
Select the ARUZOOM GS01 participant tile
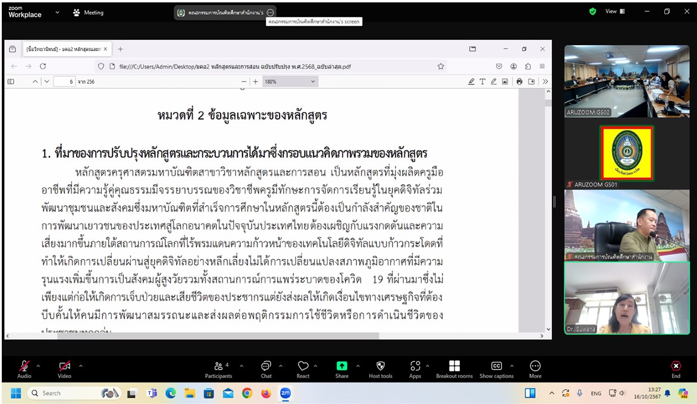click(x=627, y=153)
